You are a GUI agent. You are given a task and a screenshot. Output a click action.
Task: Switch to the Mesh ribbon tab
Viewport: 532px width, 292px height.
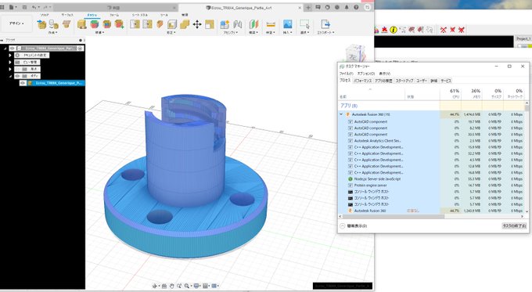[x=92, y=15]
